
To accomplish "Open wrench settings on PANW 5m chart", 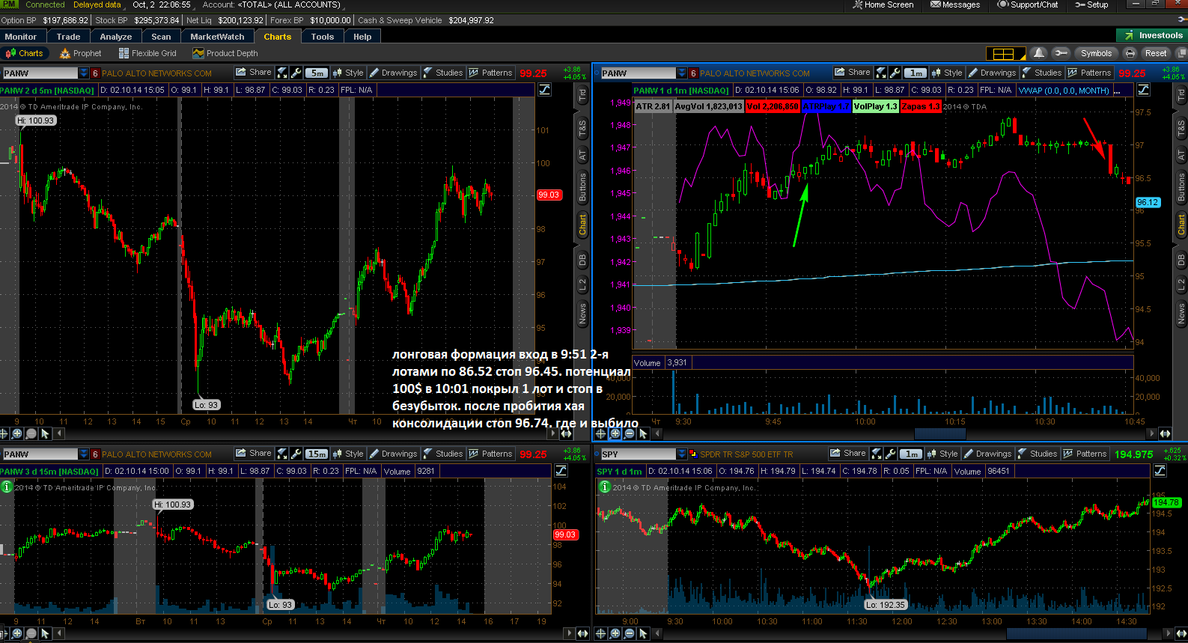I will pyautogui.click(x=296, y=73).
